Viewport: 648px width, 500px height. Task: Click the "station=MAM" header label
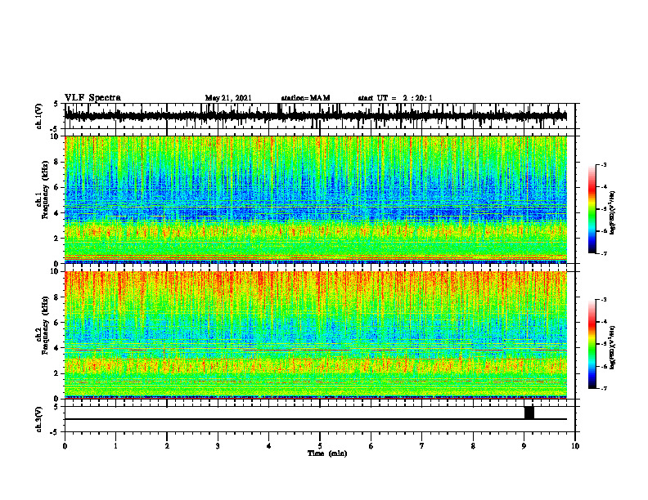pos(305,98)
